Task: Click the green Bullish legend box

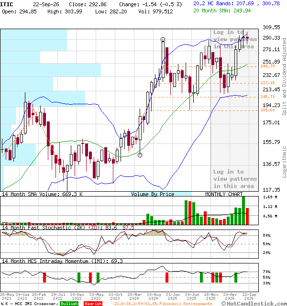Action: (69, 304)
